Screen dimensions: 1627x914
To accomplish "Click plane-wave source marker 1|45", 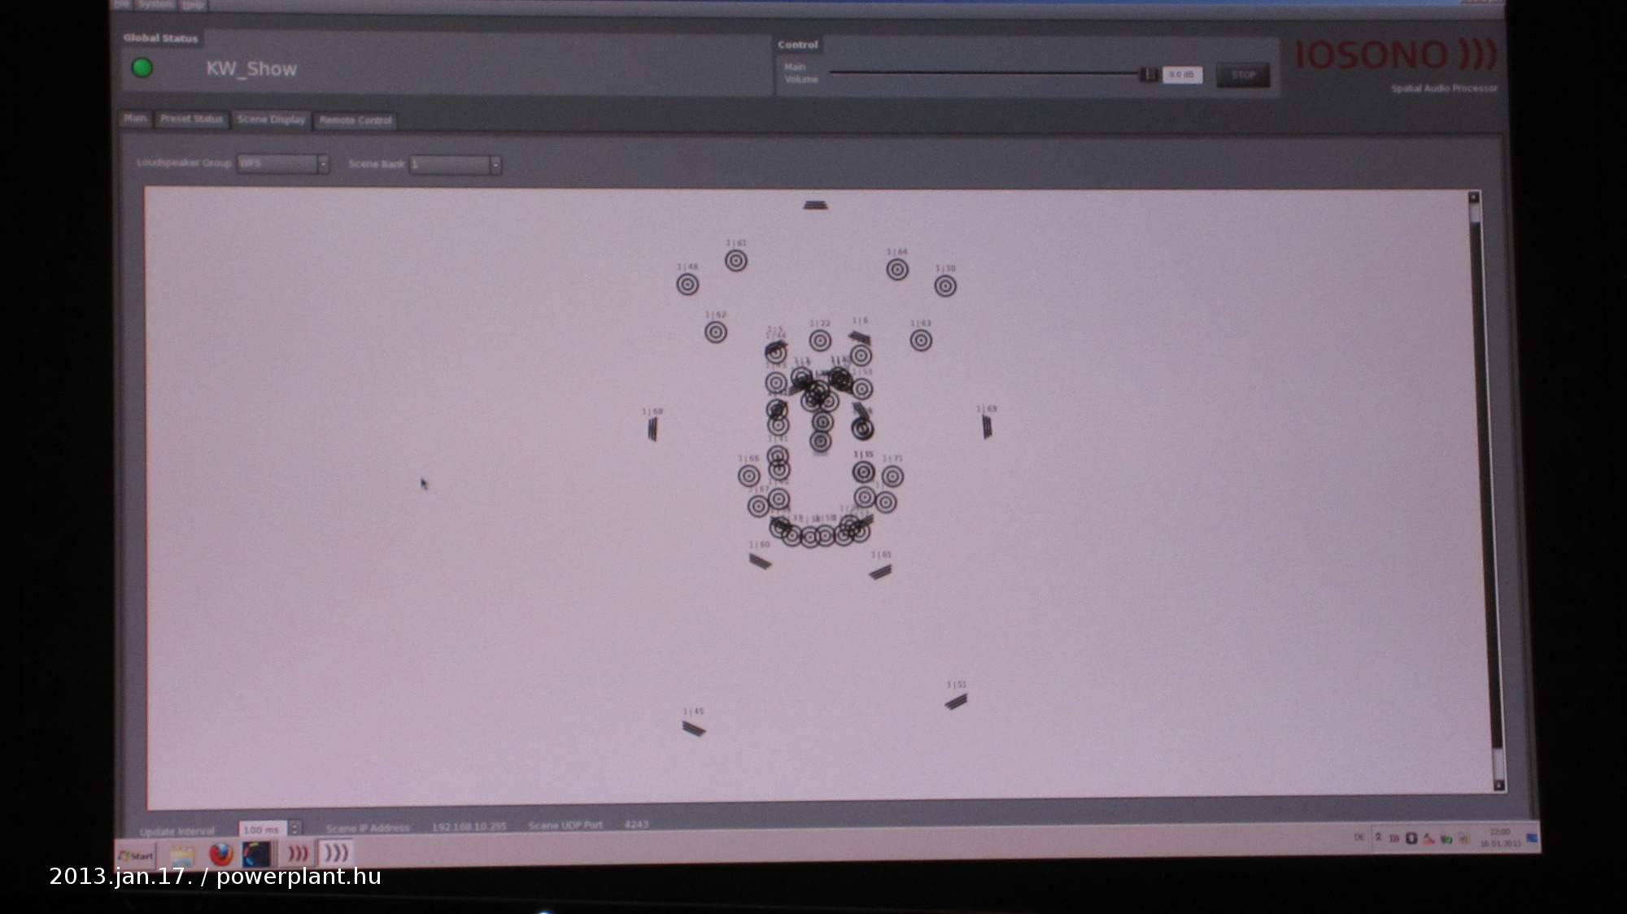I will tap(694, 729).
